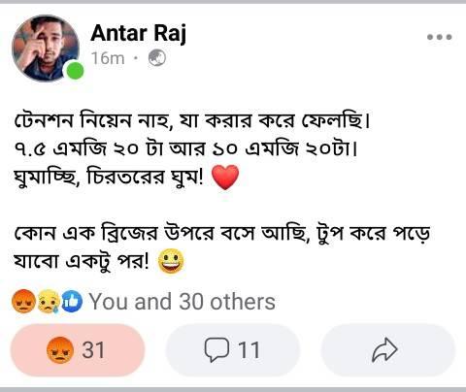Click the red heart emoji in post
The image size is (466, 392).
(225, 178)
